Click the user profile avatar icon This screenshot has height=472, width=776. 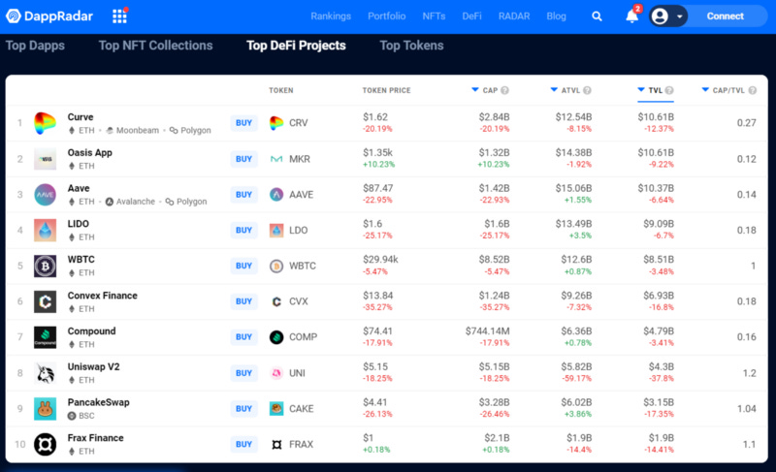[660, 16]
